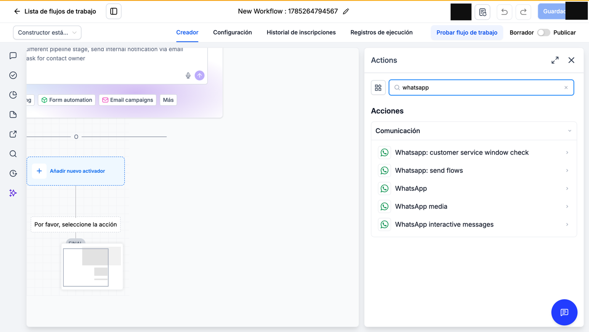Send the prompt with the purple arrow button
Screen dimensions: 589x332
click(x=199, y=75)
